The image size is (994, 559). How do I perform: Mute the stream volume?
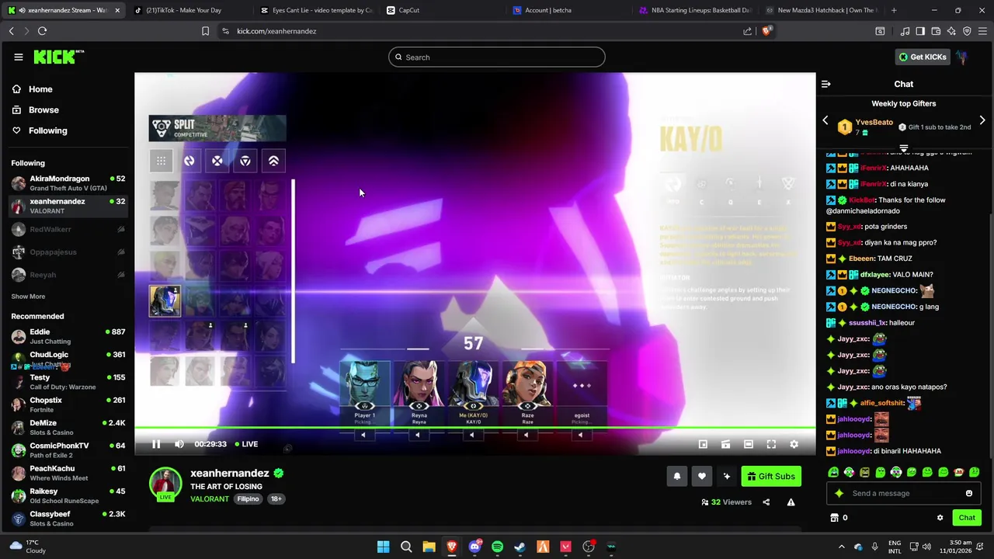coord(179,444)
